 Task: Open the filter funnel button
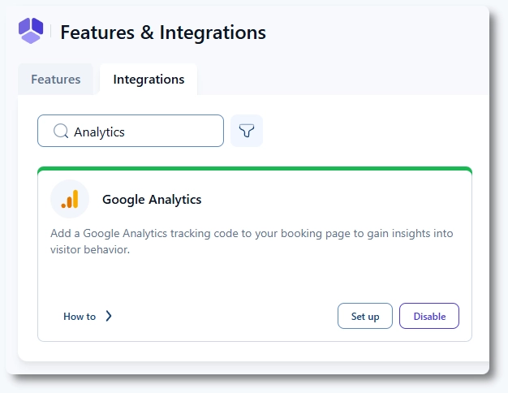pos(247,131)
